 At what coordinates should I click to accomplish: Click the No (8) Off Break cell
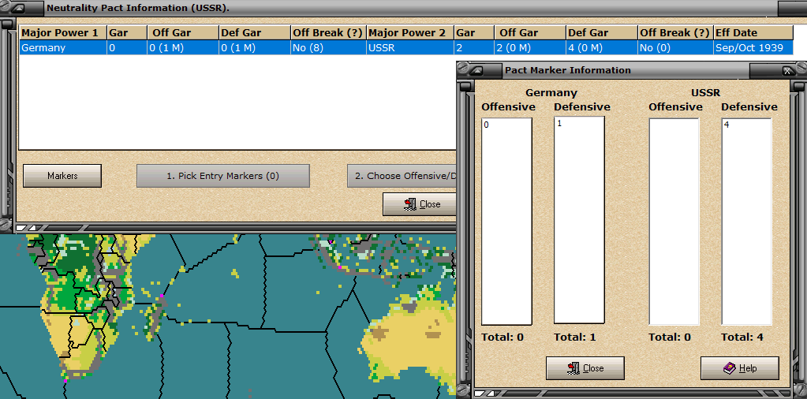click(328, 48)
